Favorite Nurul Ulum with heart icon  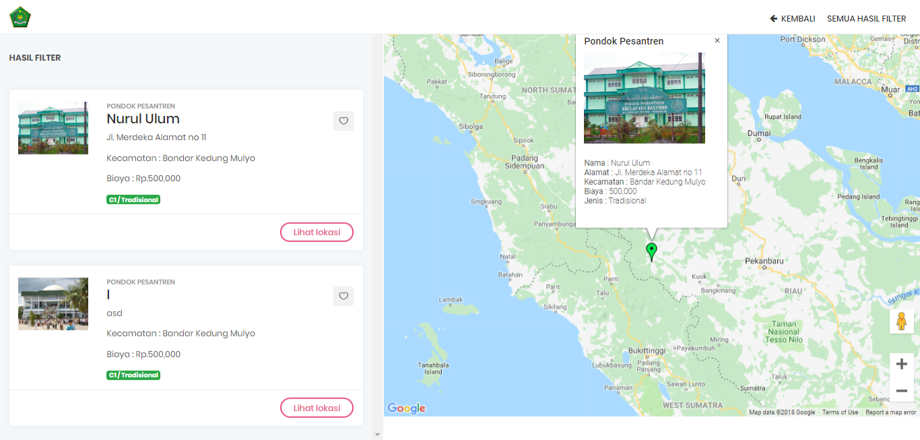point(343,121)
